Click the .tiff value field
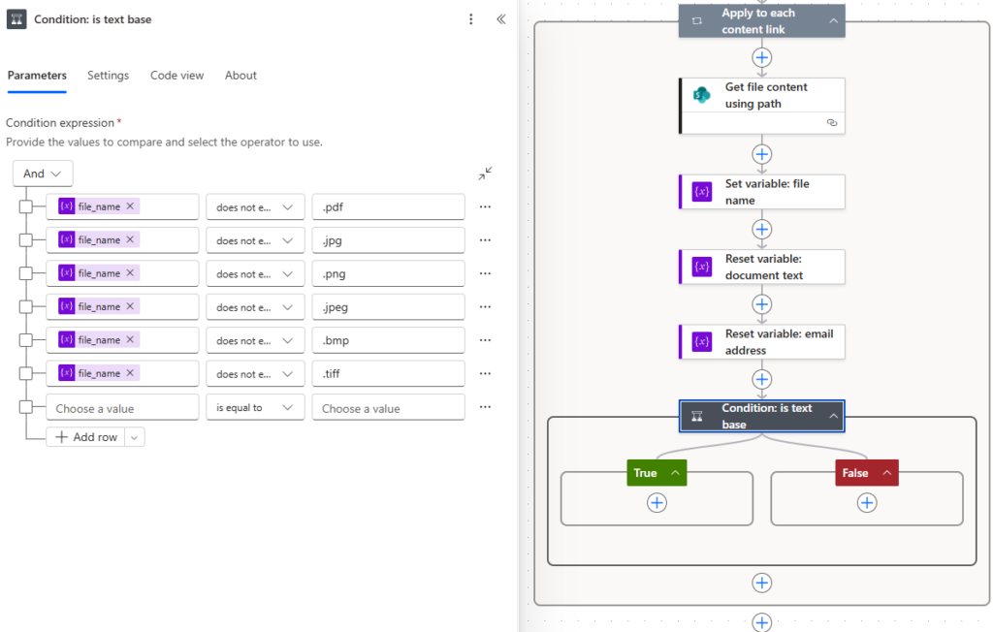993x632 pixels. pos(388,373)
